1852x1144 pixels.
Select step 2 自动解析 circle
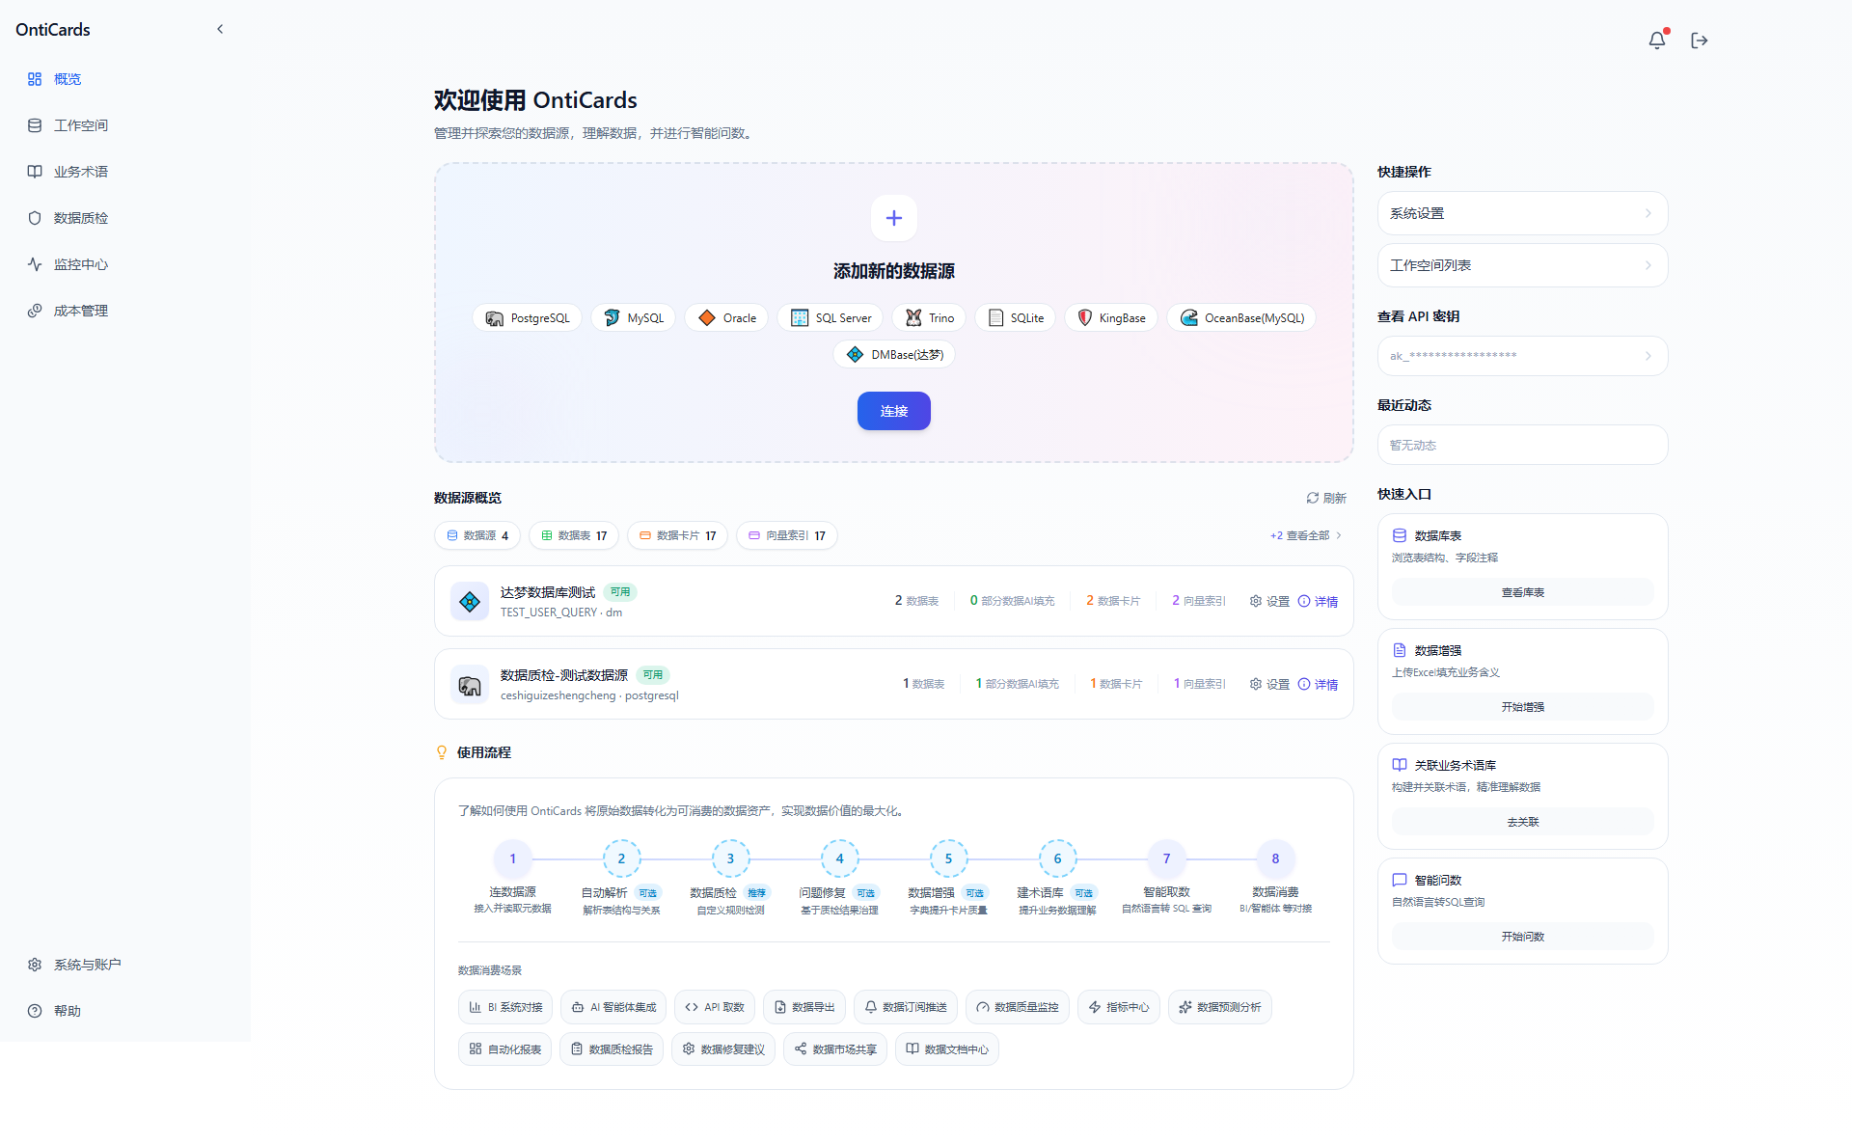point(621,858)
